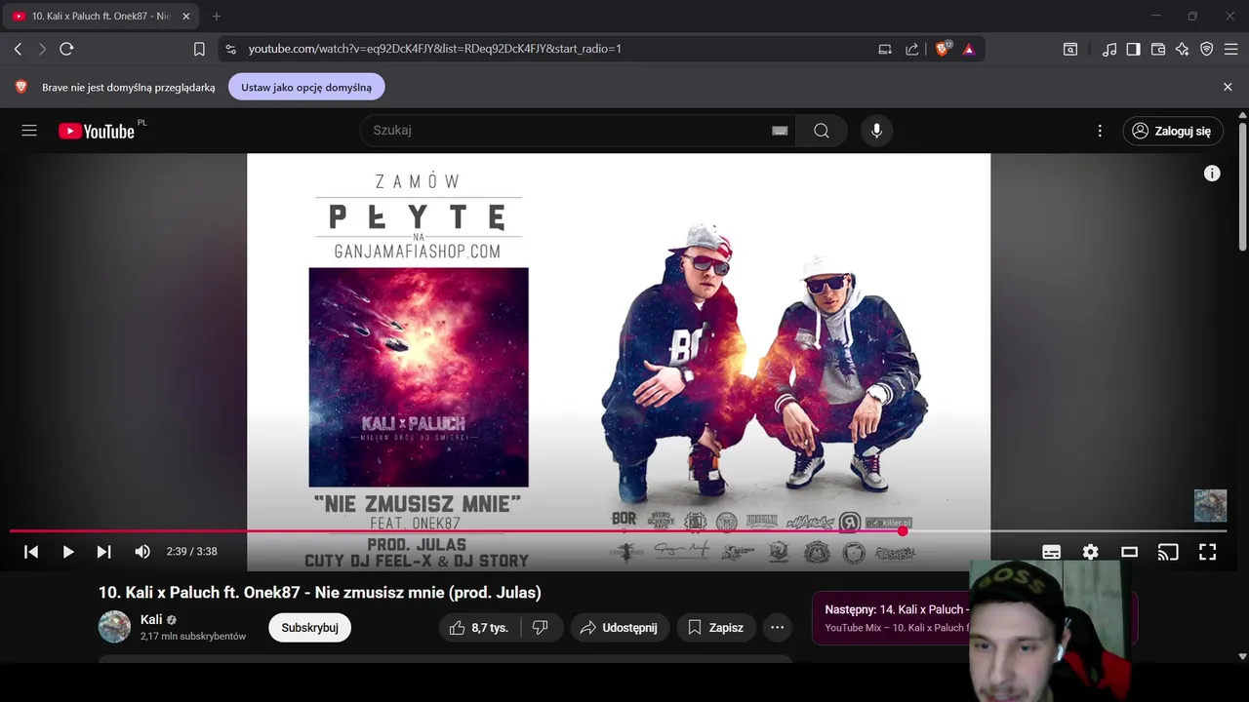The height and width of the screenshot is (702, 1249).
Task: Open the Kali channel name link
Action: point(151,619)
